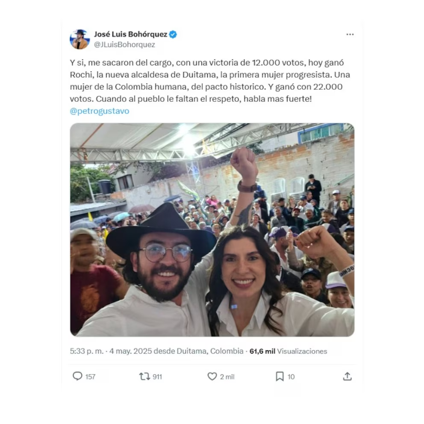Click the 911 reposts count
This screenshot has height=424, width=424.
click(x=157, y=377)
